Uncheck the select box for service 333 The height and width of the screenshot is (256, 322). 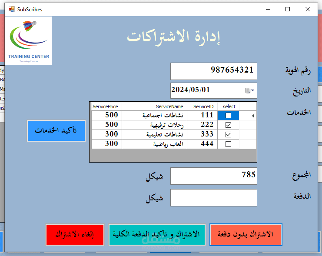click(x=228, y=135)
